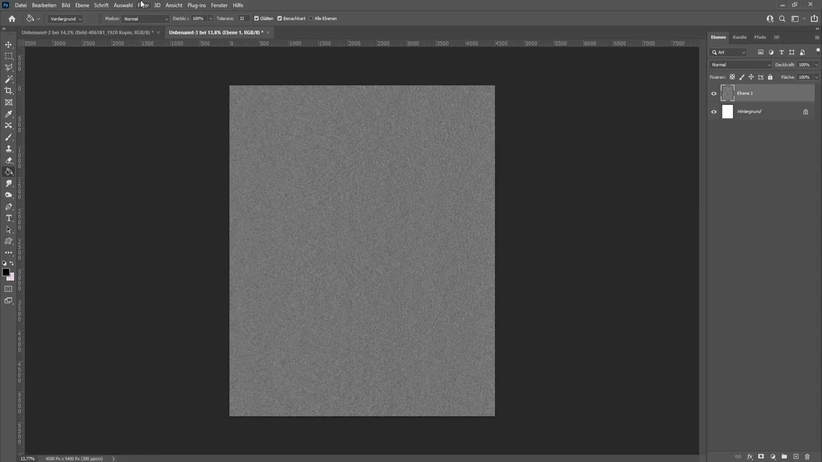Select the Unbenannt-2 document tab
Image resolution: width=822 pixels, height=462 pixels.
(87, 32)
